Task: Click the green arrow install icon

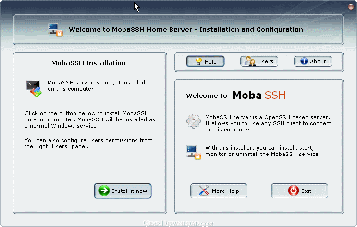Action: point(104,191)
